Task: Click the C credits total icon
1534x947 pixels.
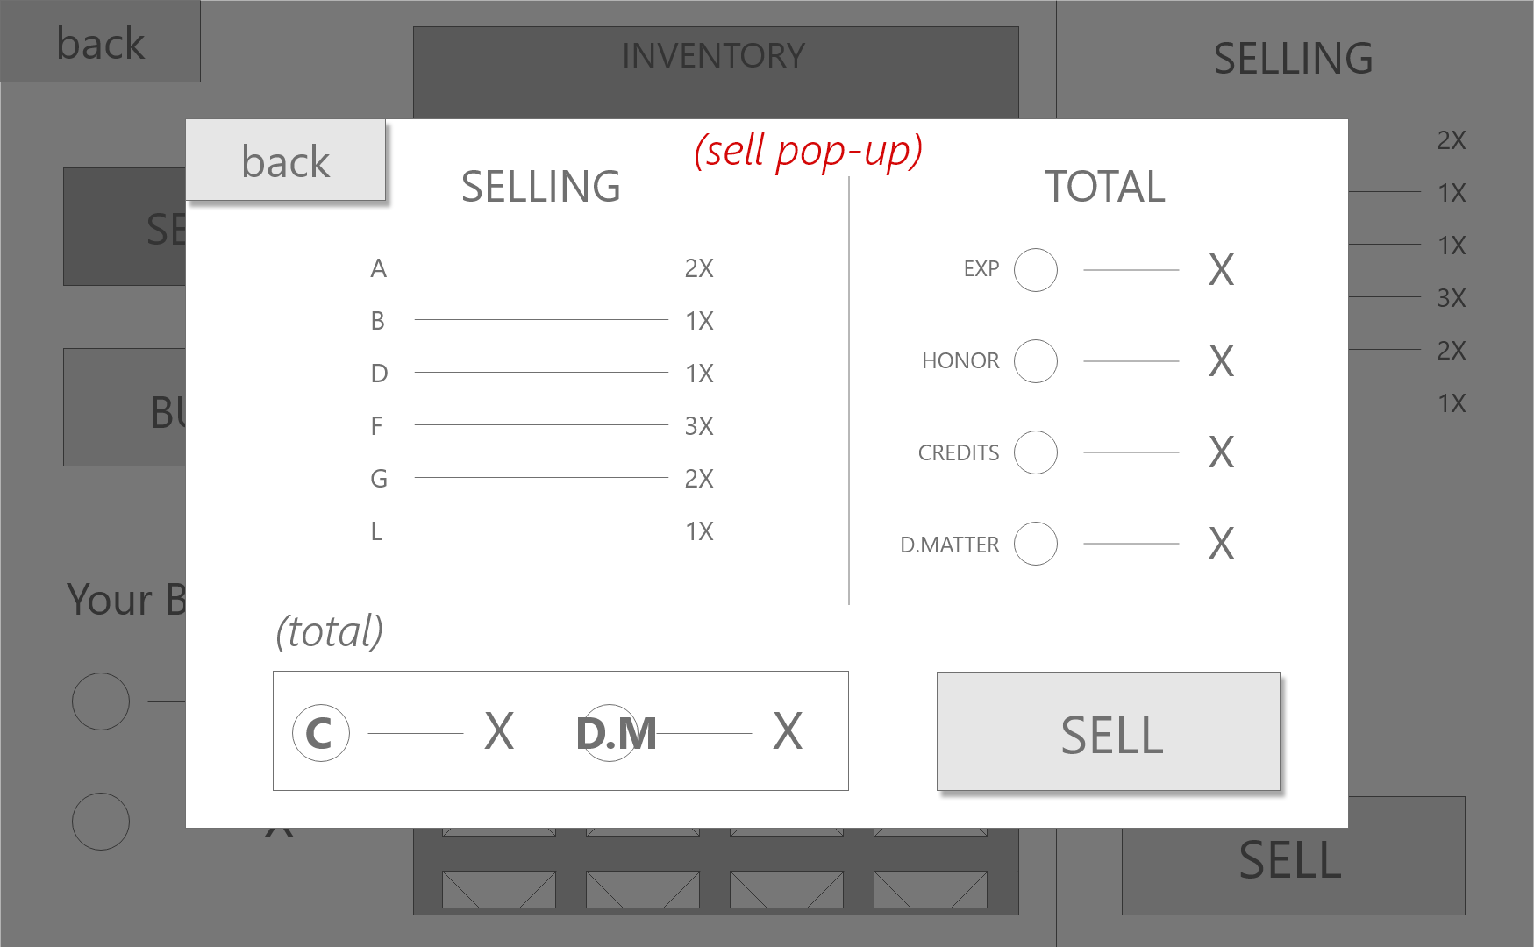Action: [x=320, y=733]
